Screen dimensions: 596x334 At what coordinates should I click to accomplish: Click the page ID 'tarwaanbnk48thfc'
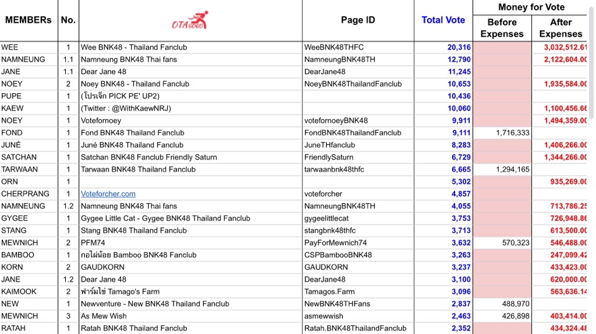point(334,169)
